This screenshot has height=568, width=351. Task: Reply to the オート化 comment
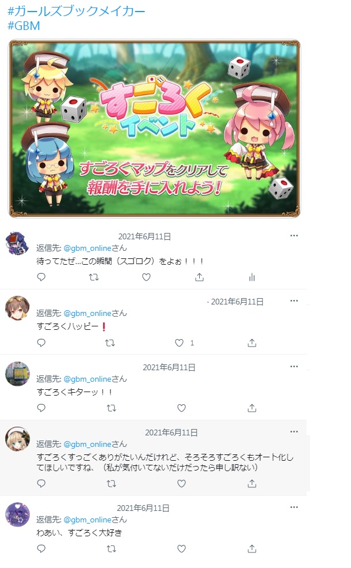tap(42, 483)
